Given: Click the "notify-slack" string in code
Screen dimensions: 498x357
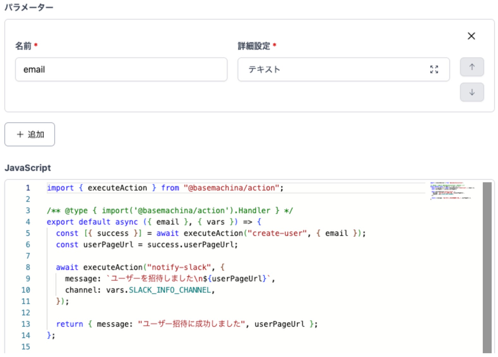Looking at the screenshot, I should [x=179, y=267].
